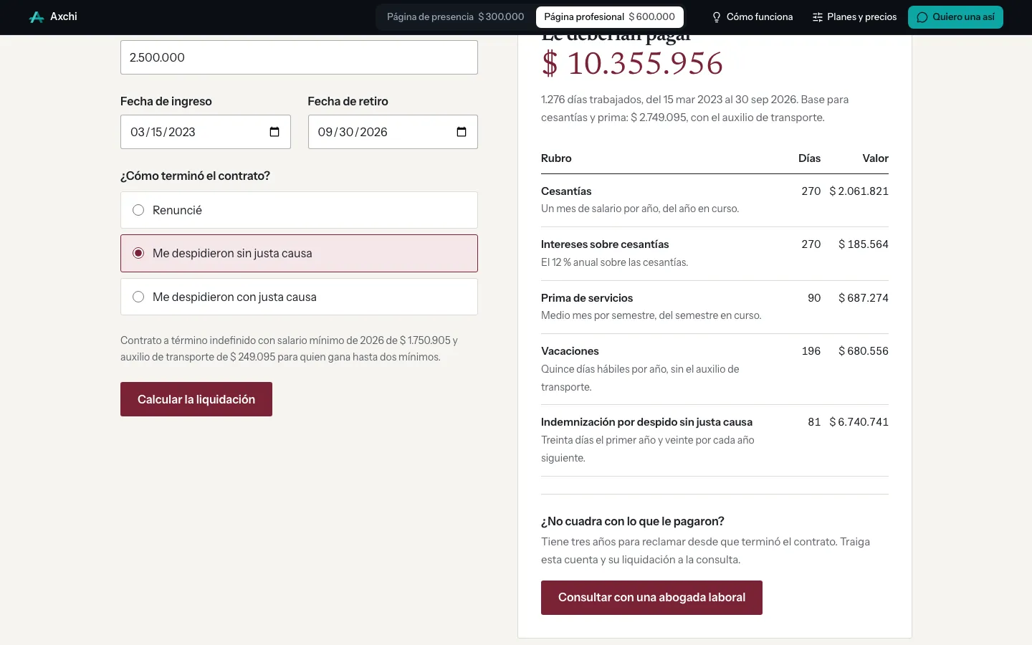Viewport: 1032px width, 645px height.
Task: Click Calcular la liquidación button
Action: [x=196, y=399]
